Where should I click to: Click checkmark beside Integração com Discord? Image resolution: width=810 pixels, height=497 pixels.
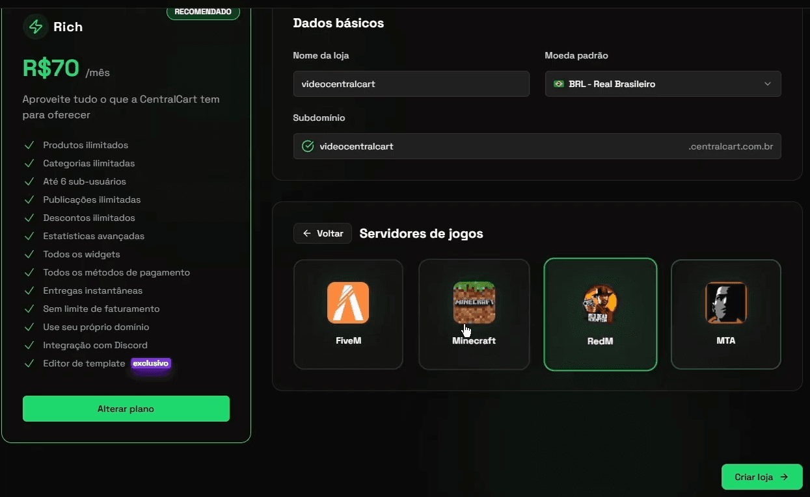(x=29, y=345)
